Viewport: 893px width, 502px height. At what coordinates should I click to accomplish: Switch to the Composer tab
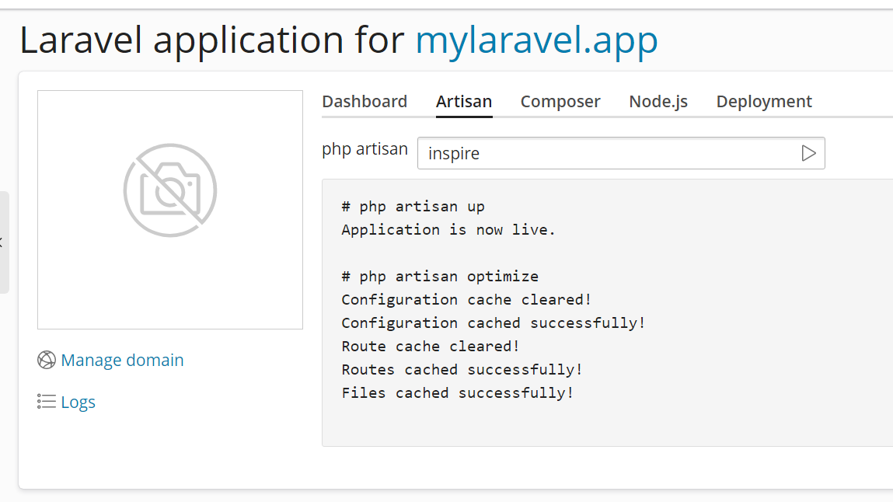tap(560, 101)
